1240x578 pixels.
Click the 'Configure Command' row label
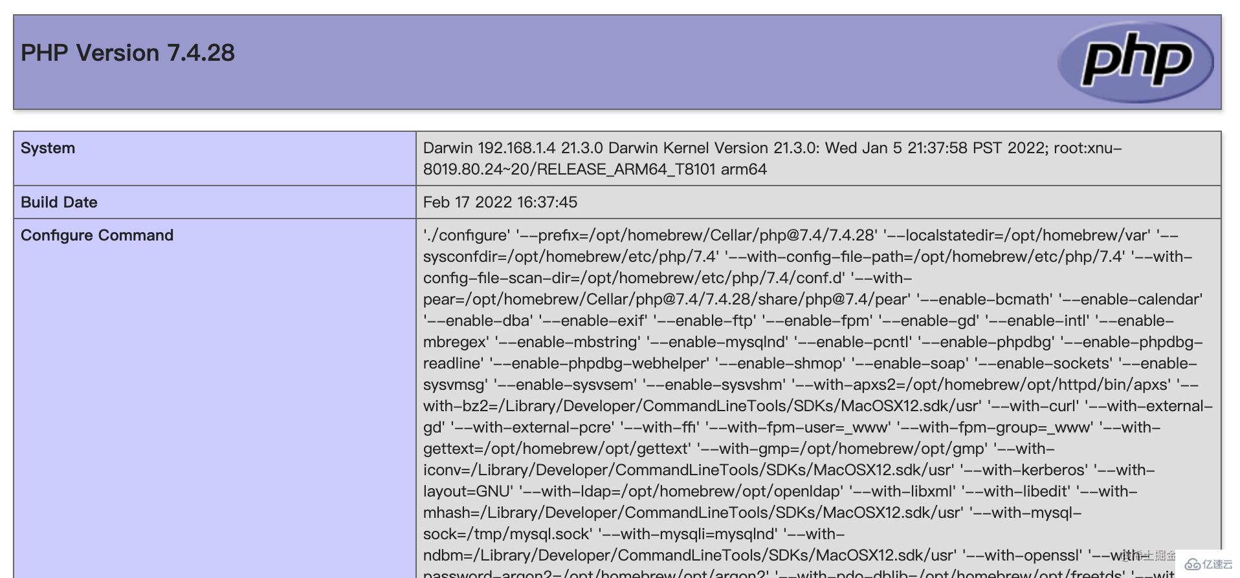pos(97,235)
